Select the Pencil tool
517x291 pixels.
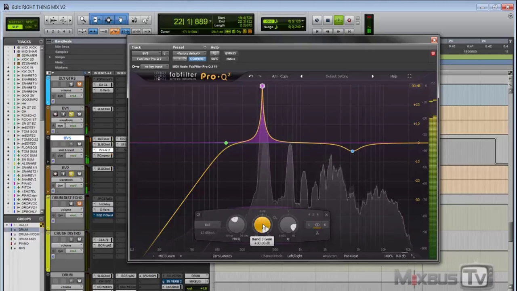pyautogui.click(x=146, y=20)
